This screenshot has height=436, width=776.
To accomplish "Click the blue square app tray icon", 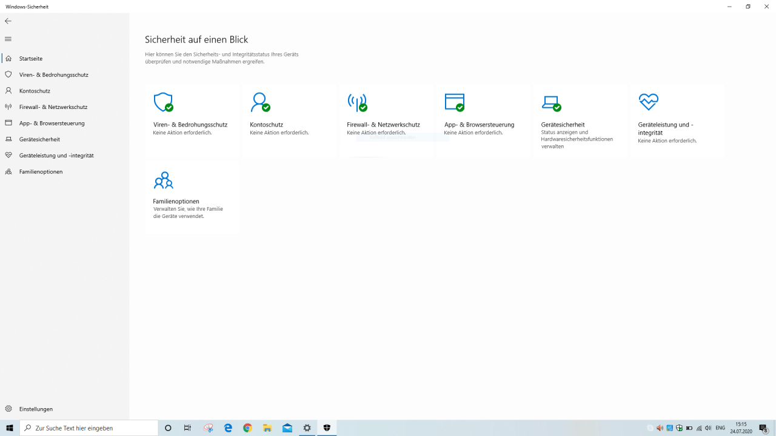I will (x=670, y=428).
